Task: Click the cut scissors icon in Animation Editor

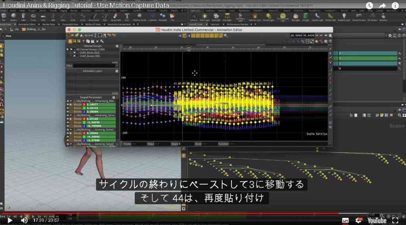Action: click(83, 41)
